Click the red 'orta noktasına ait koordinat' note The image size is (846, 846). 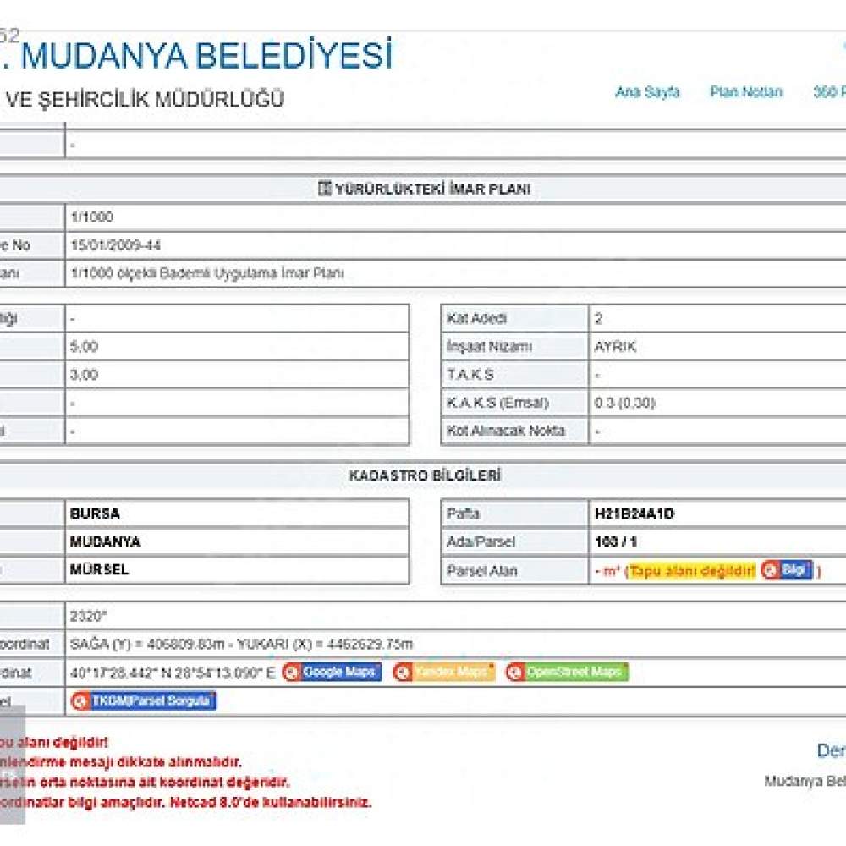145,783
